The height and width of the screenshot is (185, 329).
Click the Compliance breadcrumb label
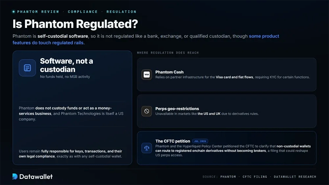click(83, 12)
